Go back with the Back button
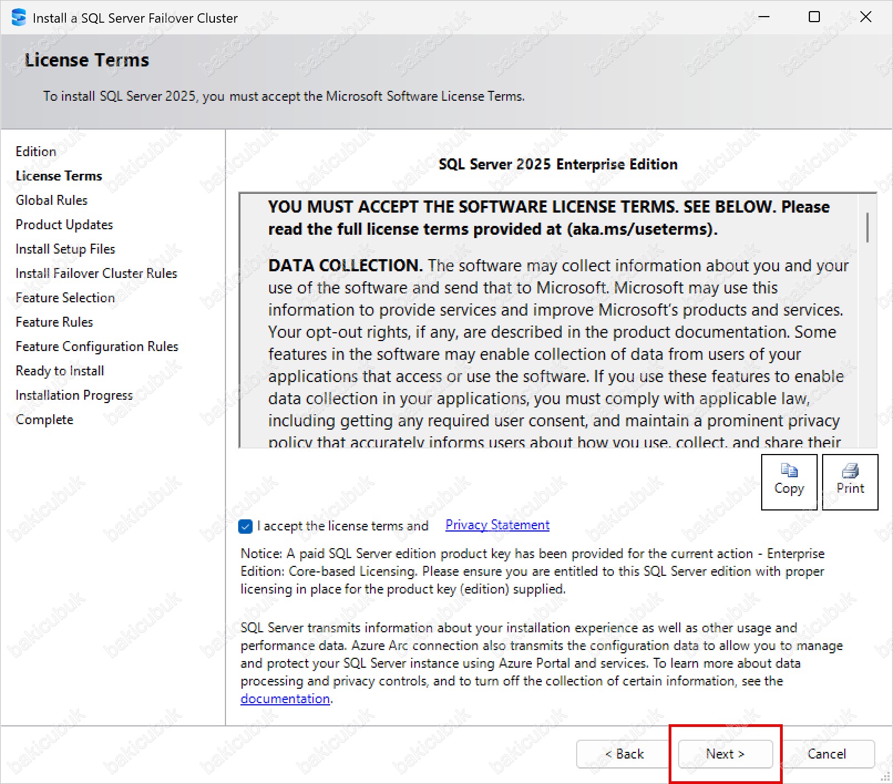 pos(624,754)
